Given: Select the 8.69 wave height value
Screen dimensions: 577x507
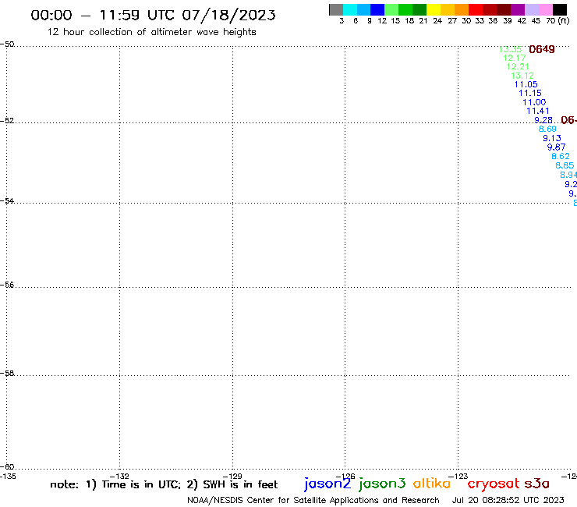Looking at the screenshot, I should [547, 129].
